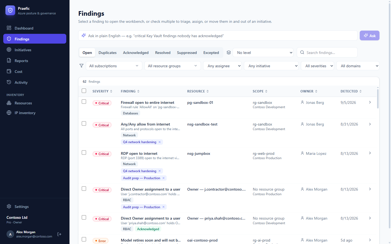This screenshot has height=244, width=391.
Task: Open the pg-sandbox-01 finding via row chevron
Action: [x=370, y=102]
